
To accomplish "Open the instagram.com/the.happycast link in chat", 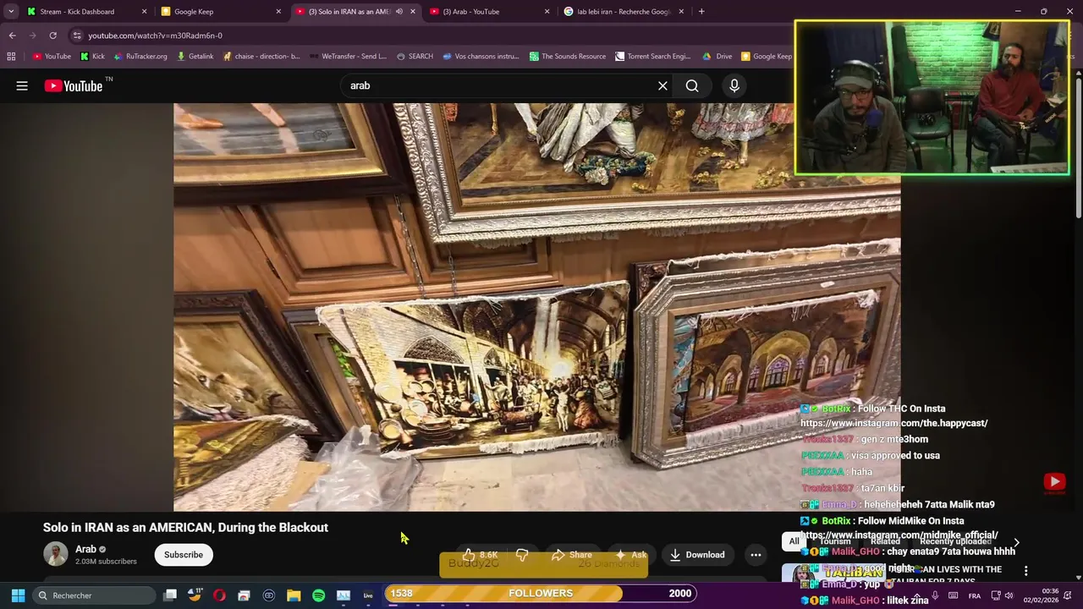I will 894,423.
